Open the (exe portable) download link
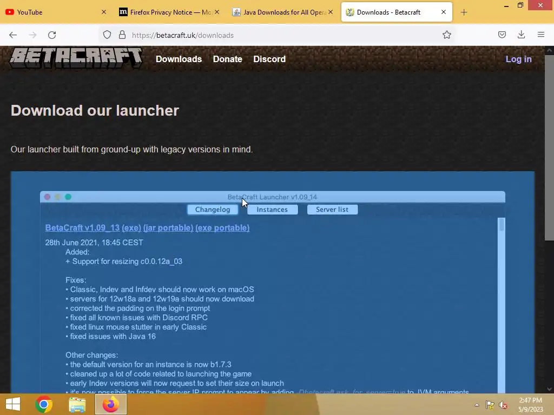Image resolution: width=554 pixels, height=415 pixels. pyautogui.click(x=222, y=227)
